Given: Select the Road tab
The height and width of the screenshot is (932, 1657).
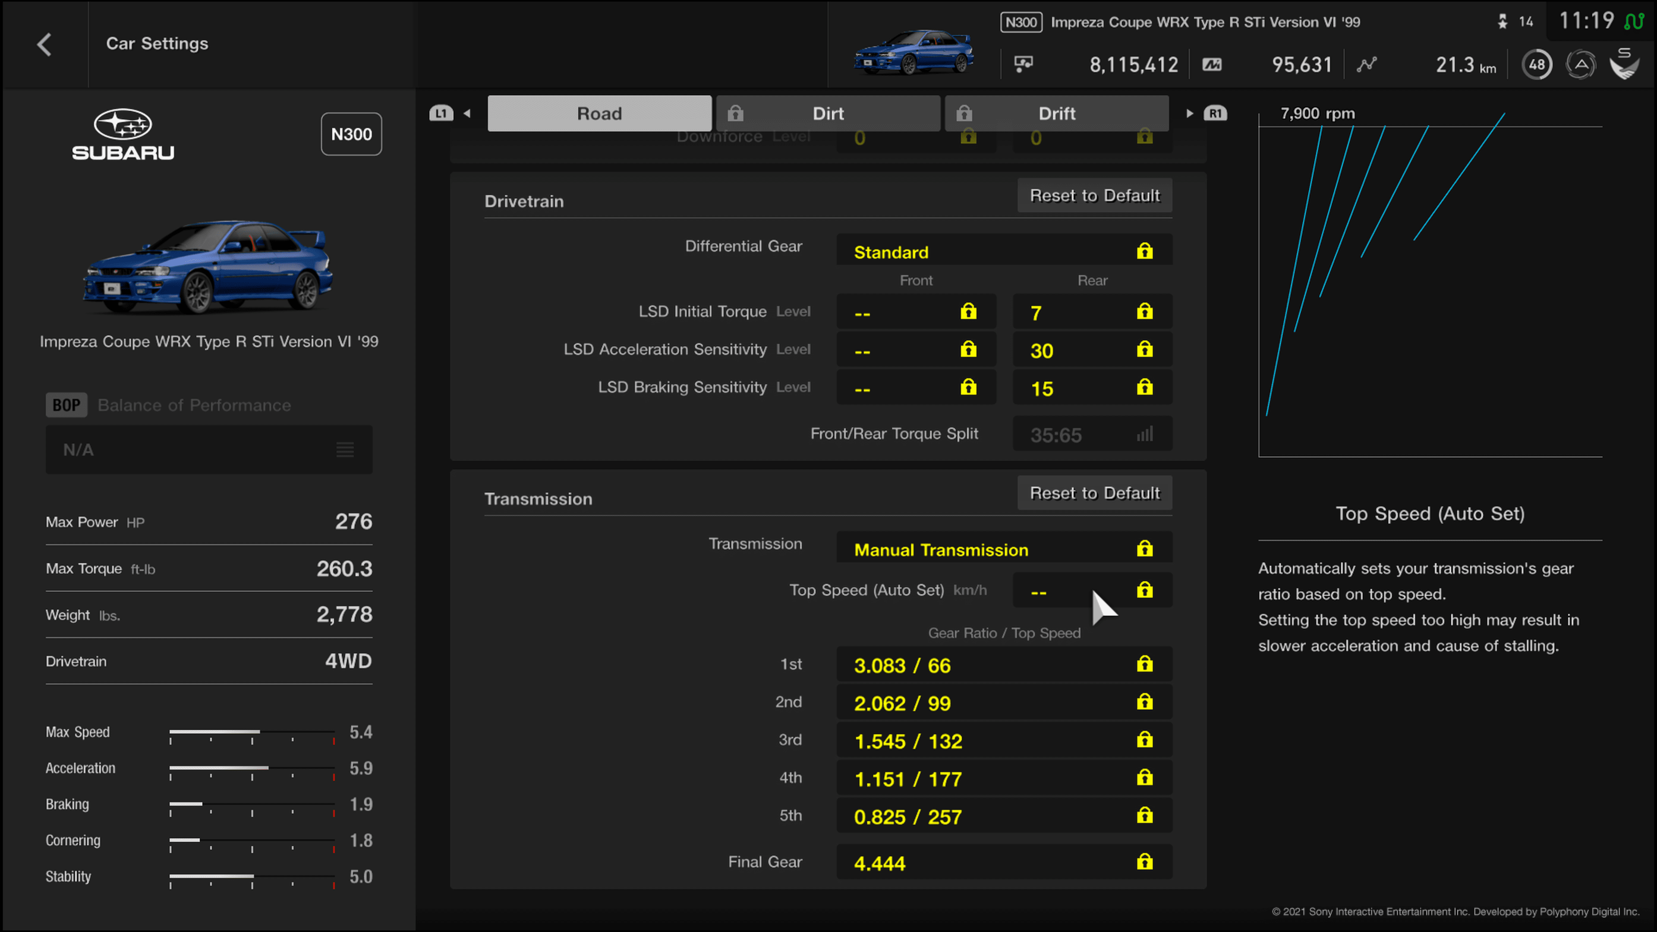Looking at the screenshot, I should pos(599,114).
